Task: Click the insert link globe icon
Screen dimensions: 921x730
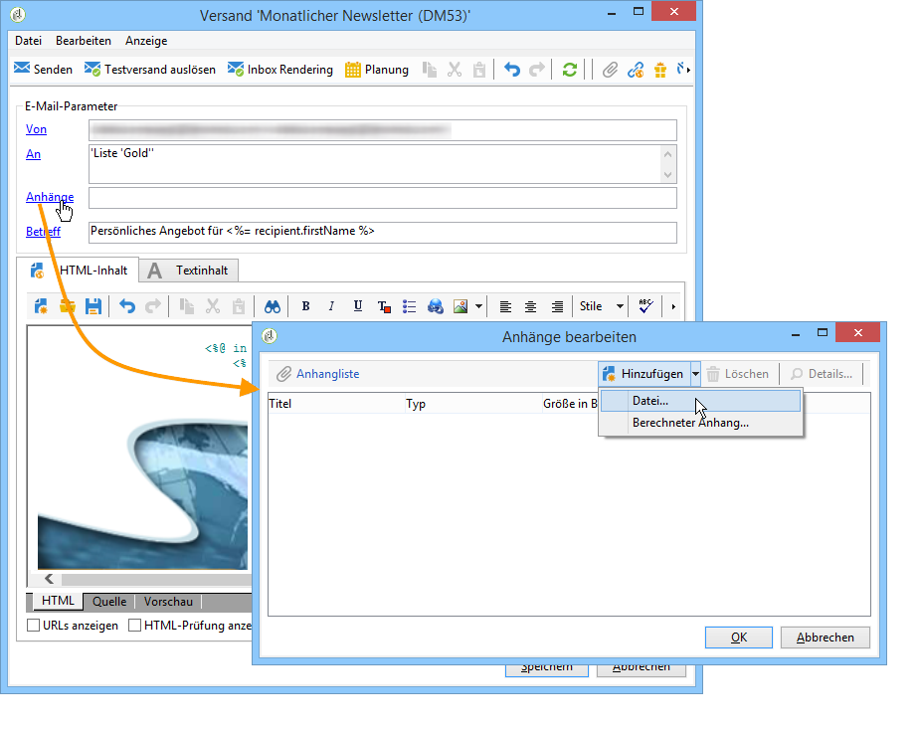Action: [436, 306]
